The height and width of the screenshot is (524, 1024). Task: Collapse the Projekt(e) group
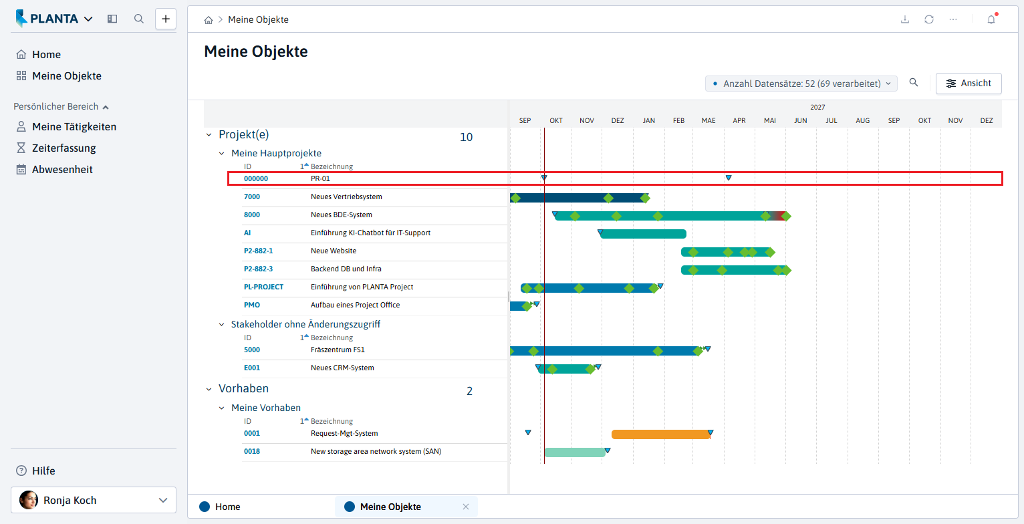tap(209, 135)
